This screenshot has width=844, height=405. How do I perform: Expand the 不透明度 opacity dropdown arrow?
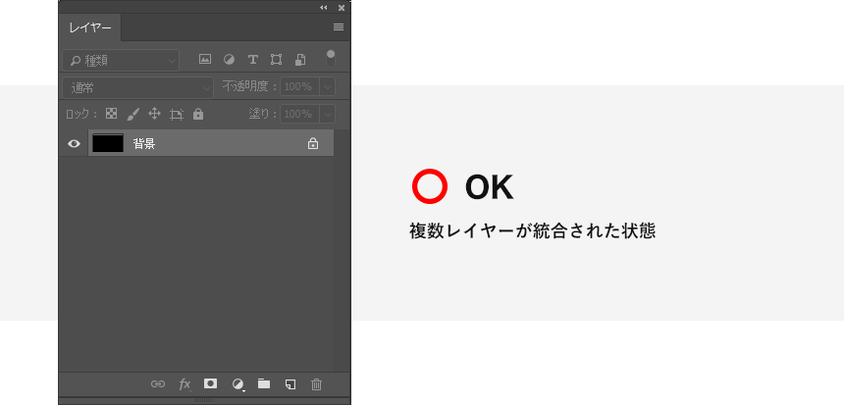tap(327, 87)
